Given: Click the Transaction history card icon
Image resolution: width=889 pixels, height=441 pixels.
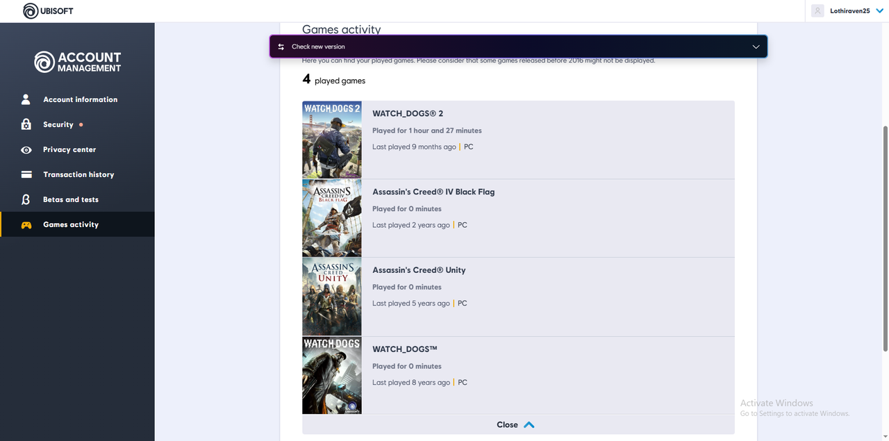Looking at the screenshot, I should [x=26, y=174].
